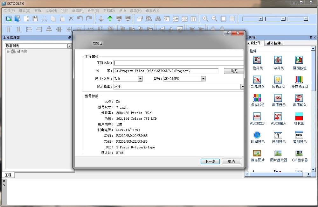Add a 画面按钮 (screen button) control

coord(299,61)
